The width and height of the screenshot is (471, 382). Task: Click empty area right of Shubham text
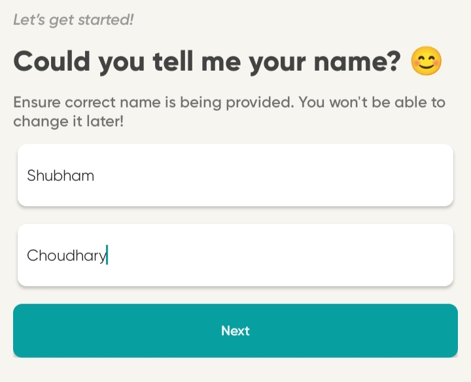(x=273, y=176)
